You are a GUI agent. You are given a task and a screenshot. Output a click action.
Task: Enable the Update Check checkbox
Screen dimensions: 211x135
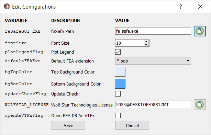point(118,94)
